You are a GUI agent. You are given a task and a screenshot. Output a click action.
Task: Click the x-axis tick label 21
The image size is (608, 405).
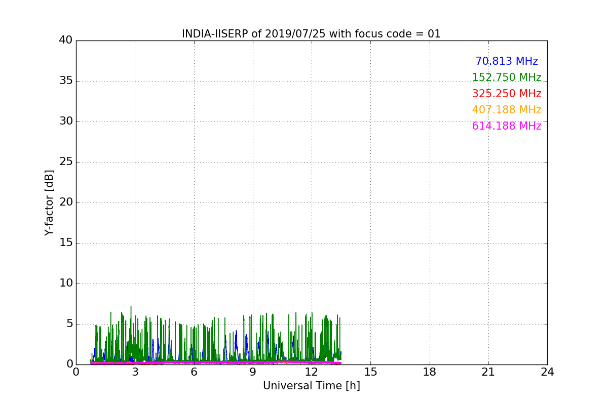[488, 372]
